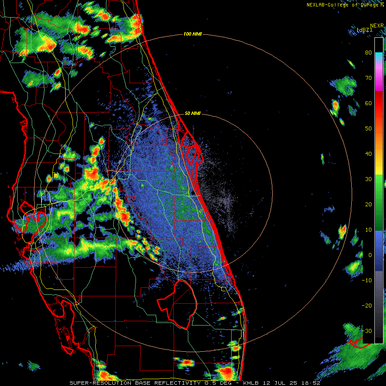
Task: Click the blue segment of the reflectivity color bar
Action: coord(379,251)
